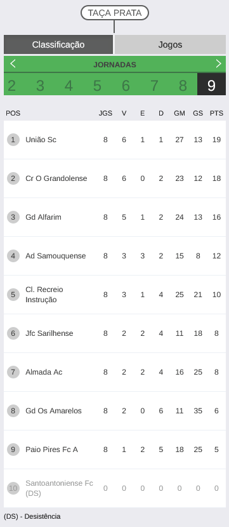Go to previous jornadas with left arrow
The image size is (229, 527).
tap(13, 64)
